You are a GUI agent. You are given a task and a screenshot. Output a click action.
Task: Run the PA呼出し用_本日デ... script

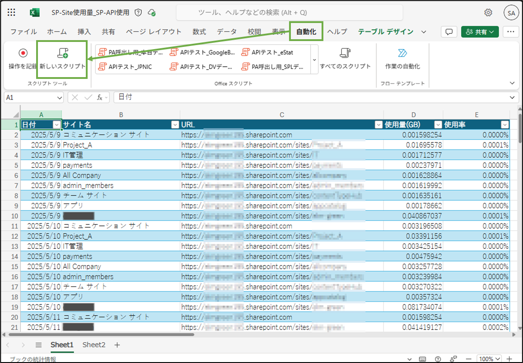click(131, 52)
